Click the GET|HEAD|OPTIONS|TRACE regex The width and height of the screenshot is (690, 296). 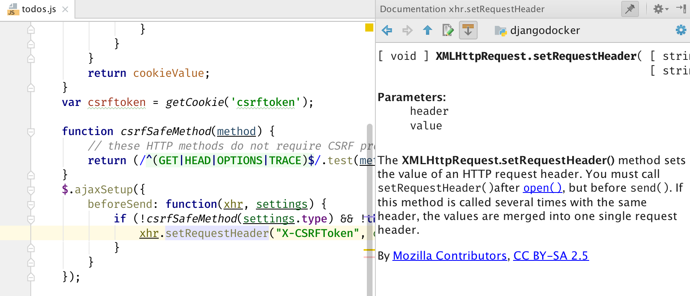230,161
